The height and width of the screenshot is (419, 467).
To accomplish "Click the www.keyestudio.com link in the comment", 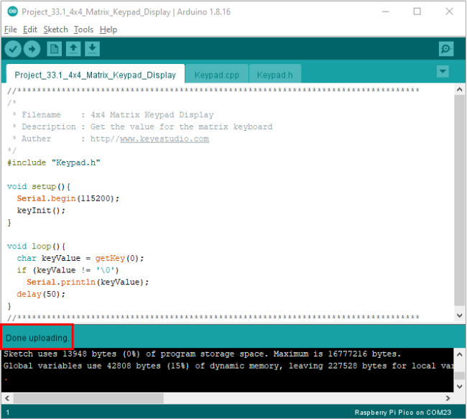I will click(165, 139).
